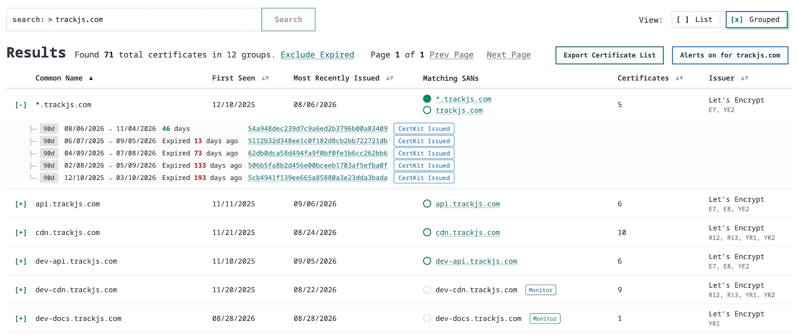This screenshot has height=335, width=797.
Task: Click CertKit Issued badge for 54a948dec certificate
Action: (424, 129)
